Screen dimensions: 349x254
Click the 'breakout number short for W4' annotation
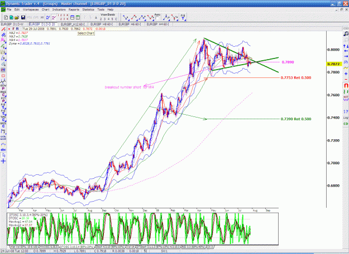pos(130,87)
